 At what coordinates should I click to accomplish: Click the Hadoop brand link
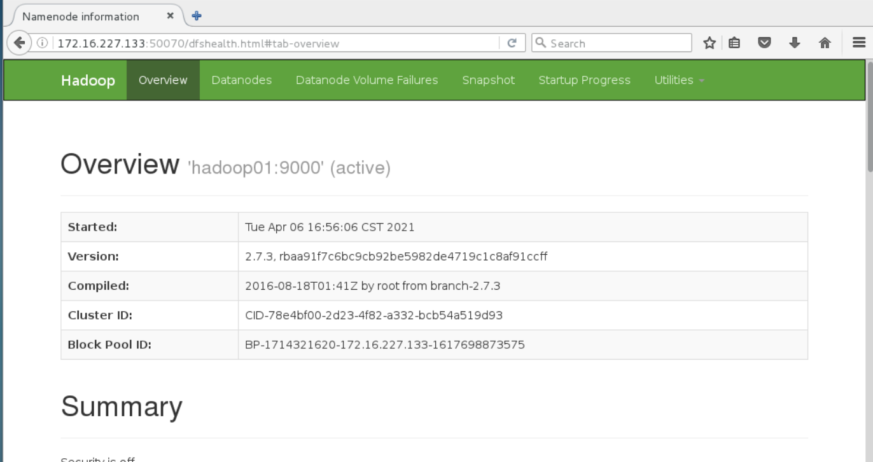88,80
